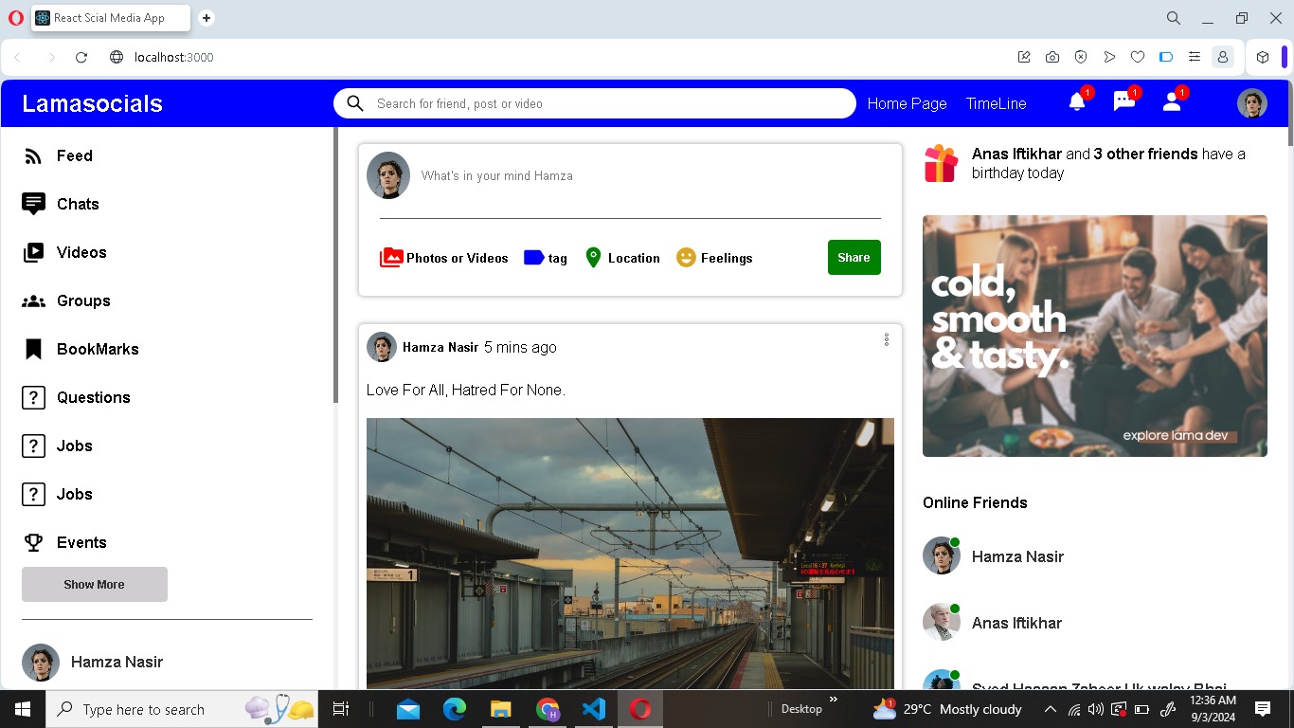The height and width of the screenshot is (728, 1294).
Task: Open Visual Studio Code from taskbar
Action: [x=594, y=709]
